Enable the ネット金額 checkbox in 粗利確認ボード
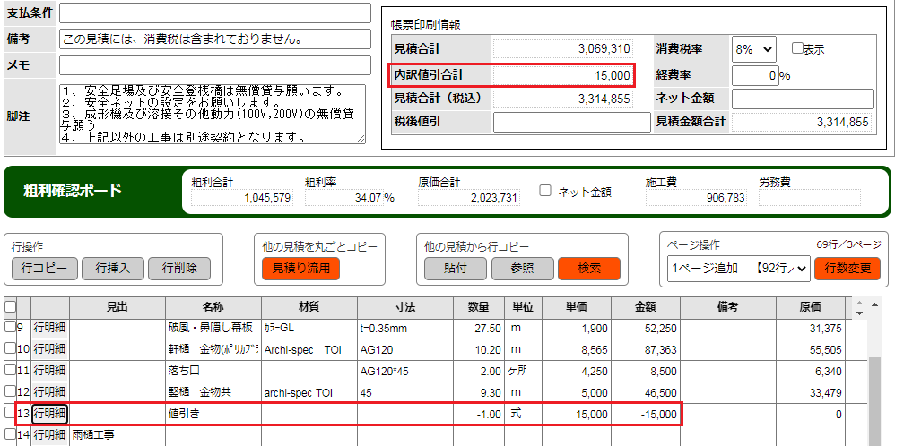 pos(545,191)
